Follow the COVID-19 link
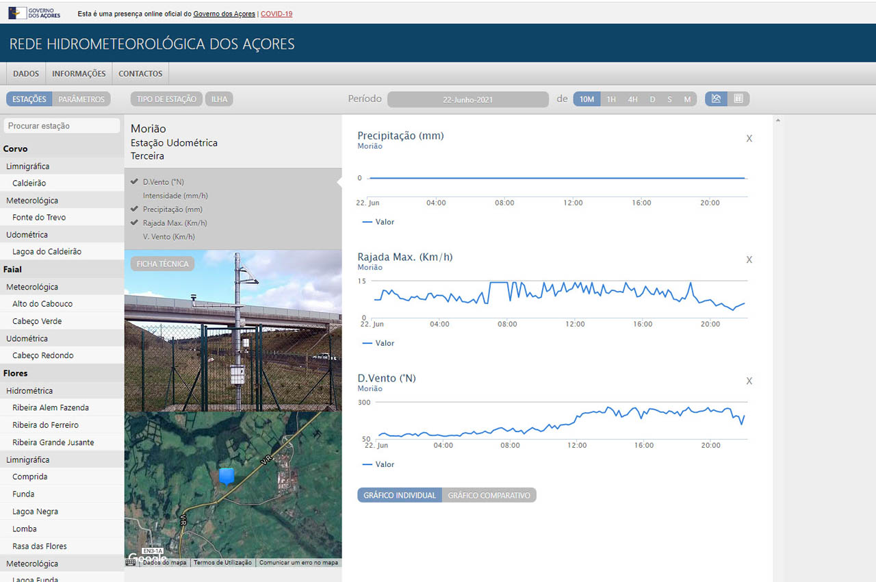 pos(276,14)
